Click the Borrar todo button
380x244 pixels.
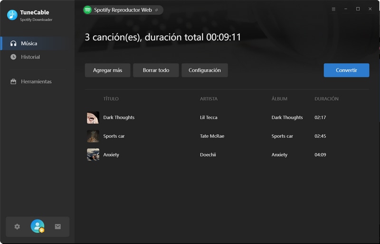point(156,70)
